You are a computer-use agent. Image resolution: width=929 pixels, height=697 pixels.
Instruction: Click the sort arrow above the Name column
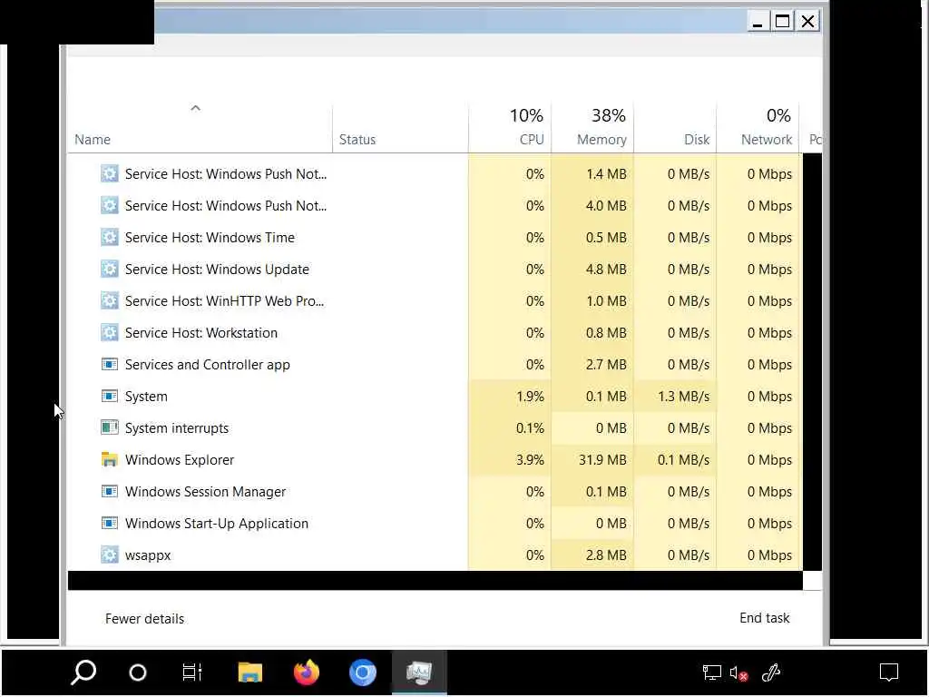click(196, 108)
